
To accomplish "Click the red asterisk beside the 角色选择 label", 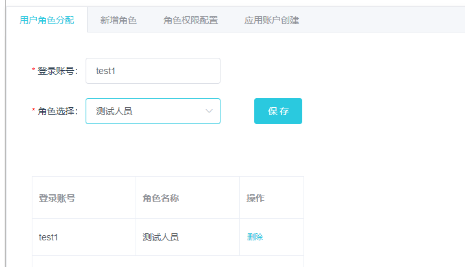I will click(33, 111).
